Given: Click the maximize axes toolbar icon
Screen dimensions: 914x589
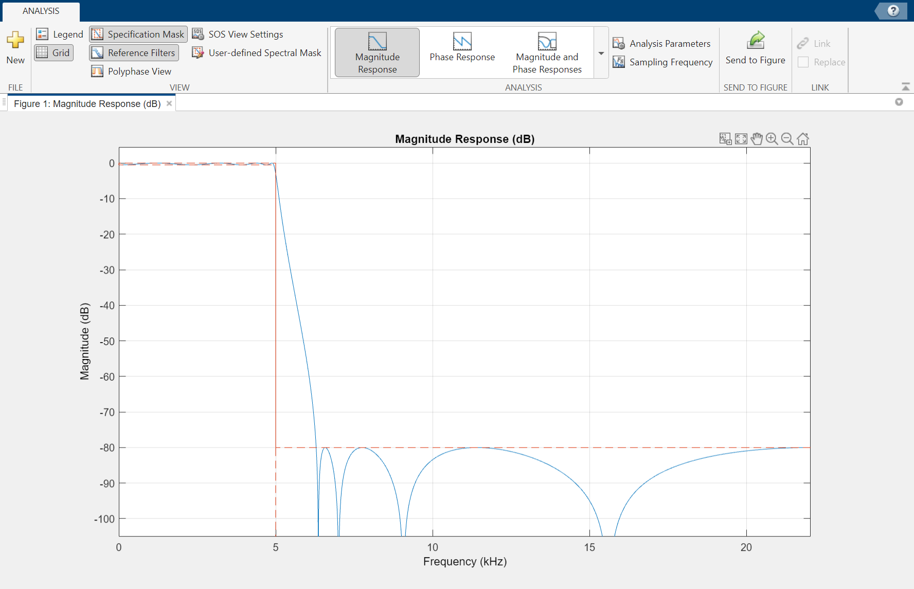Looking at the screenshot, I should pyautogui.click(x=741, y=139).
